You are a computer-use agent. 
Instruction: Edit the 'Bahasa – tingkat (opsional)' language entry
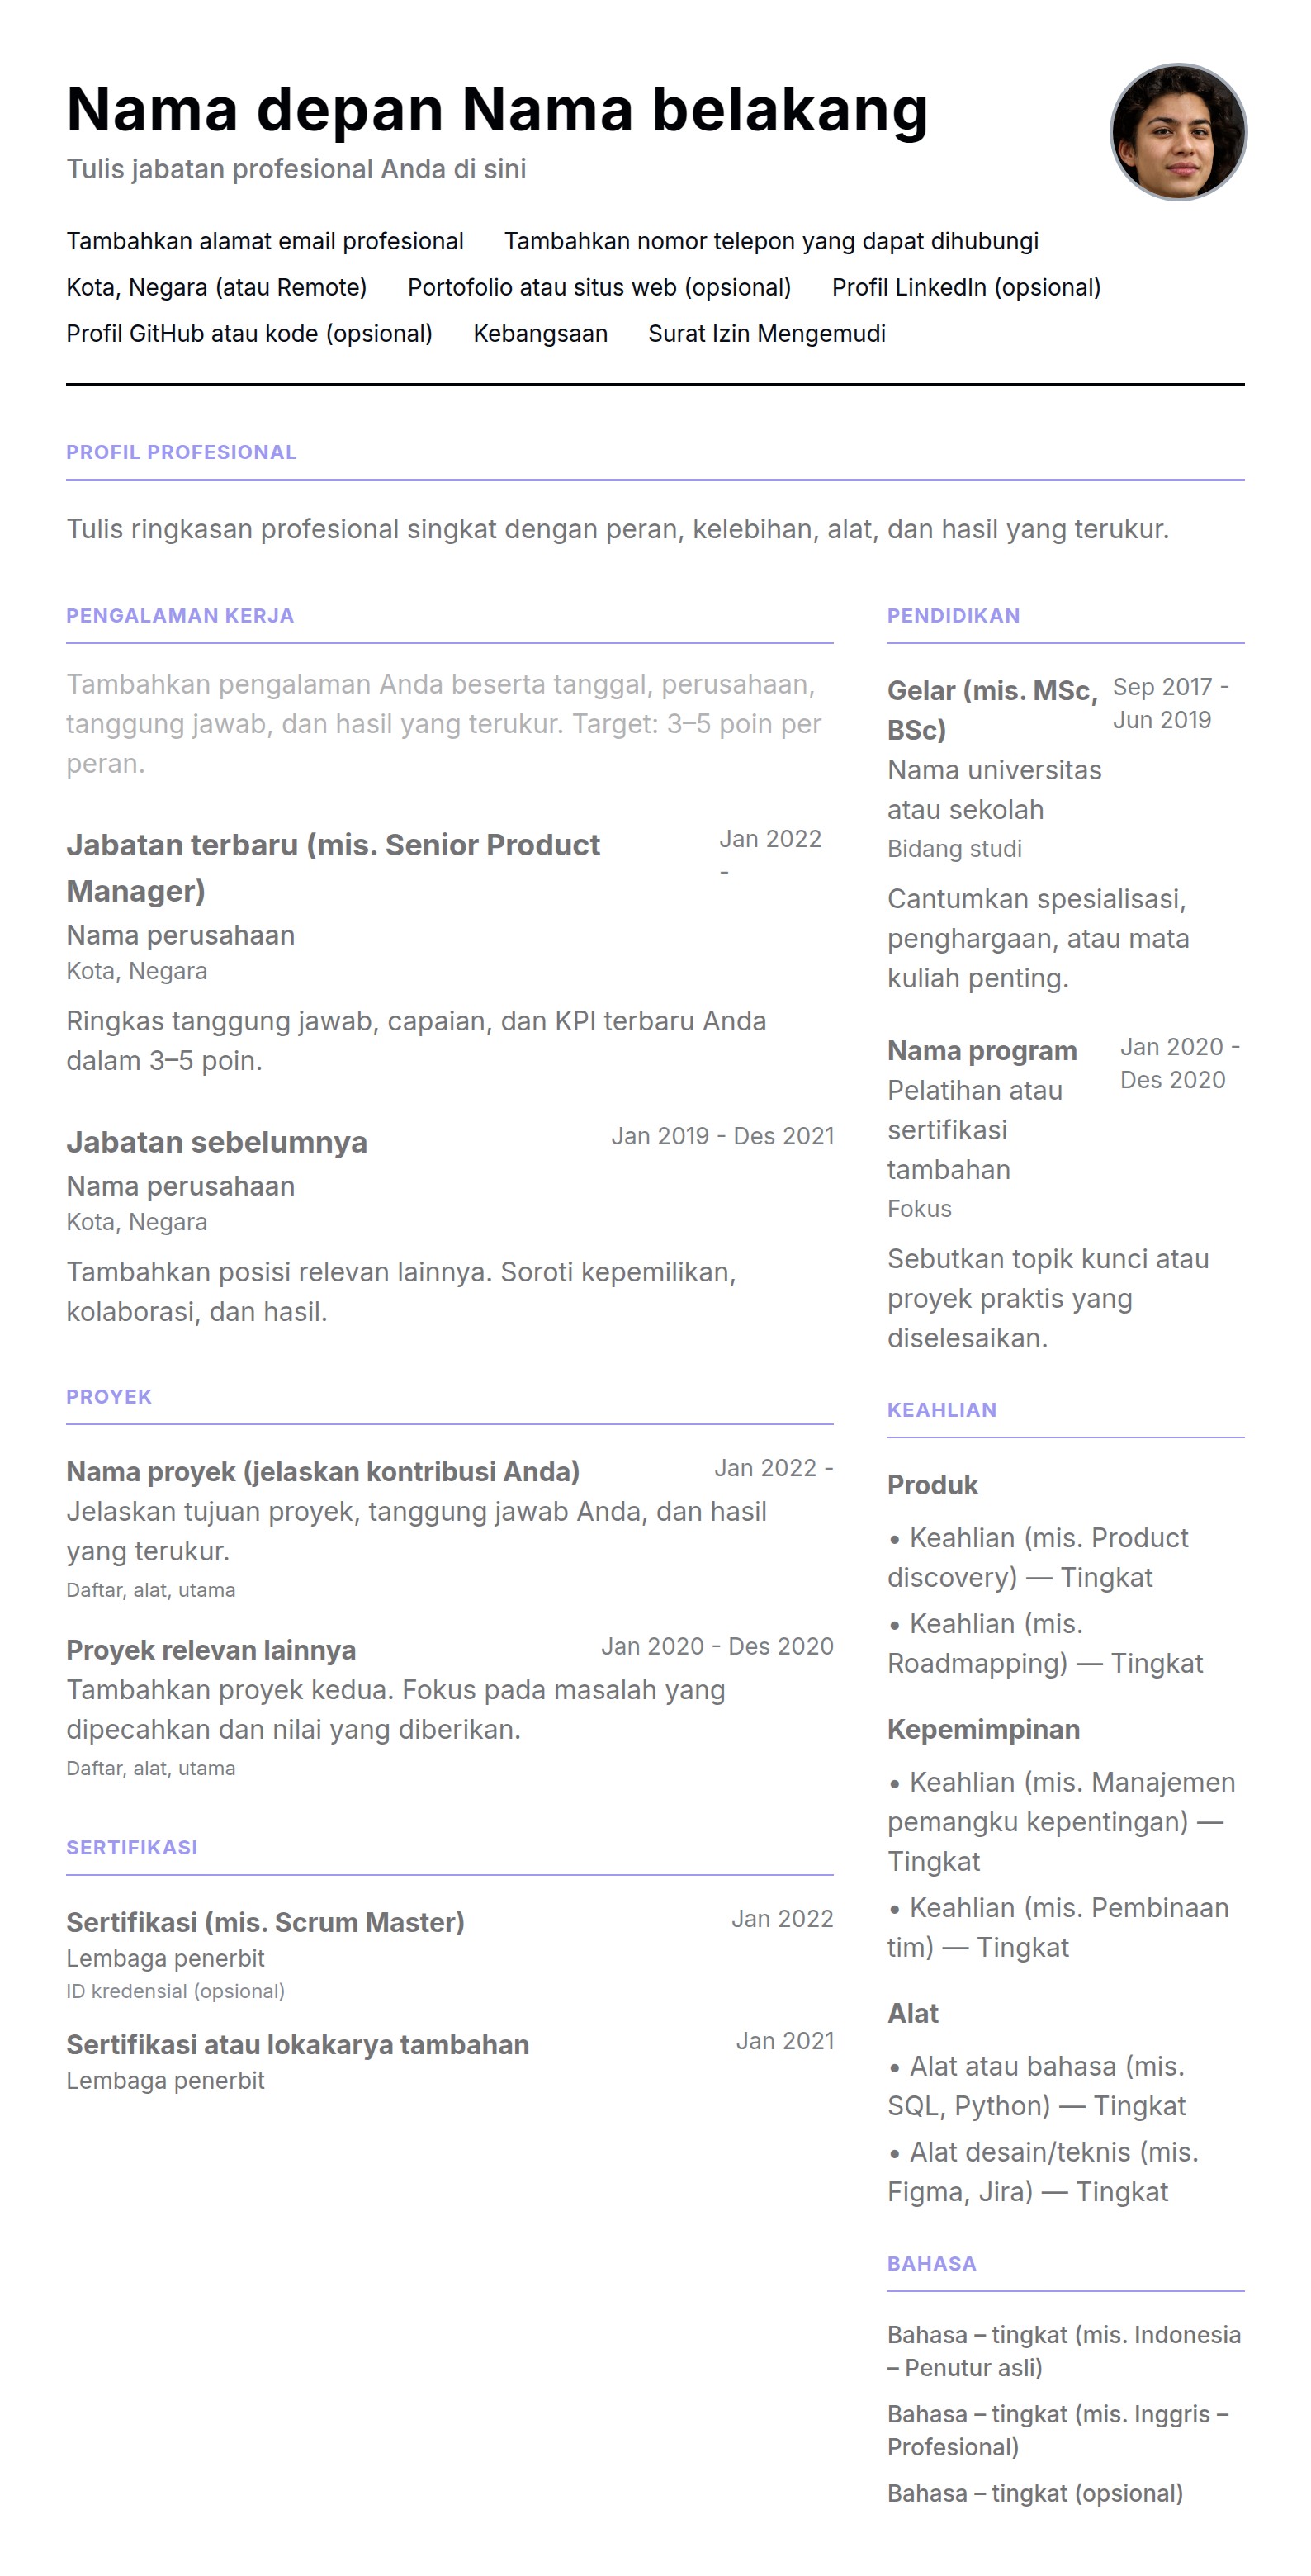coord(1034,2493)
